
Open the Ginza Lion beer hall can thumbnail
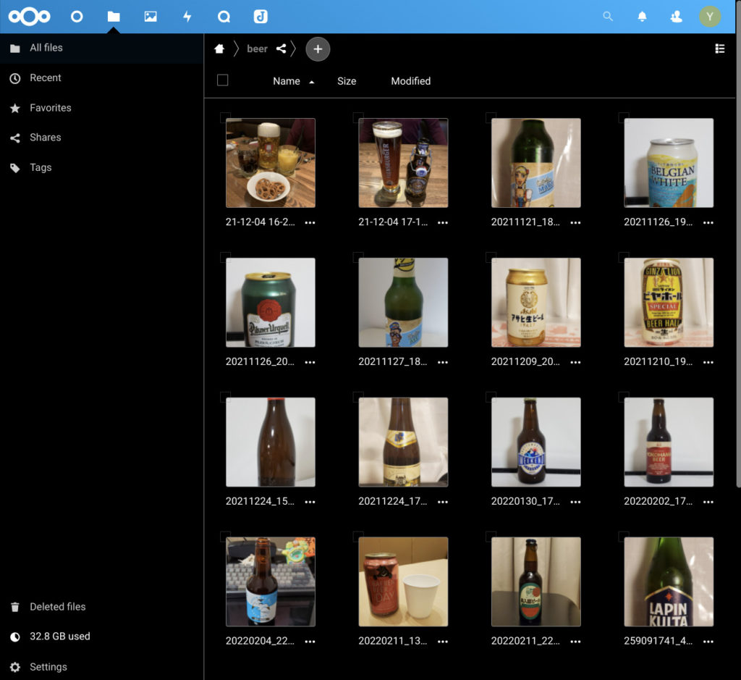(x=669, y=302)
